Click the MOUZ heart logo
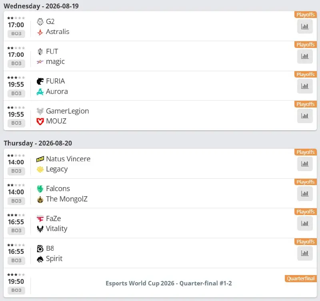 (x=40, y=122)
